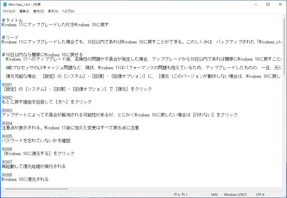Click the marker ※004
The image size is (287, 198).
point(7,123)
